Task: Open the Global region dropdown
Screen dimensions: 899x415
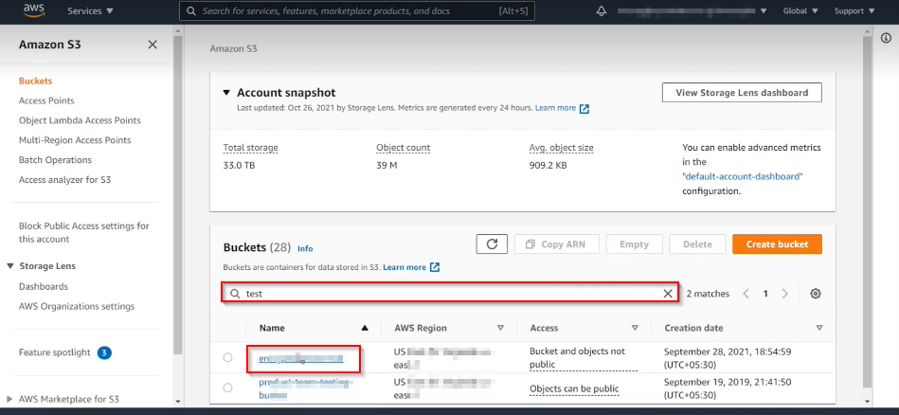Action: point(800,10)
